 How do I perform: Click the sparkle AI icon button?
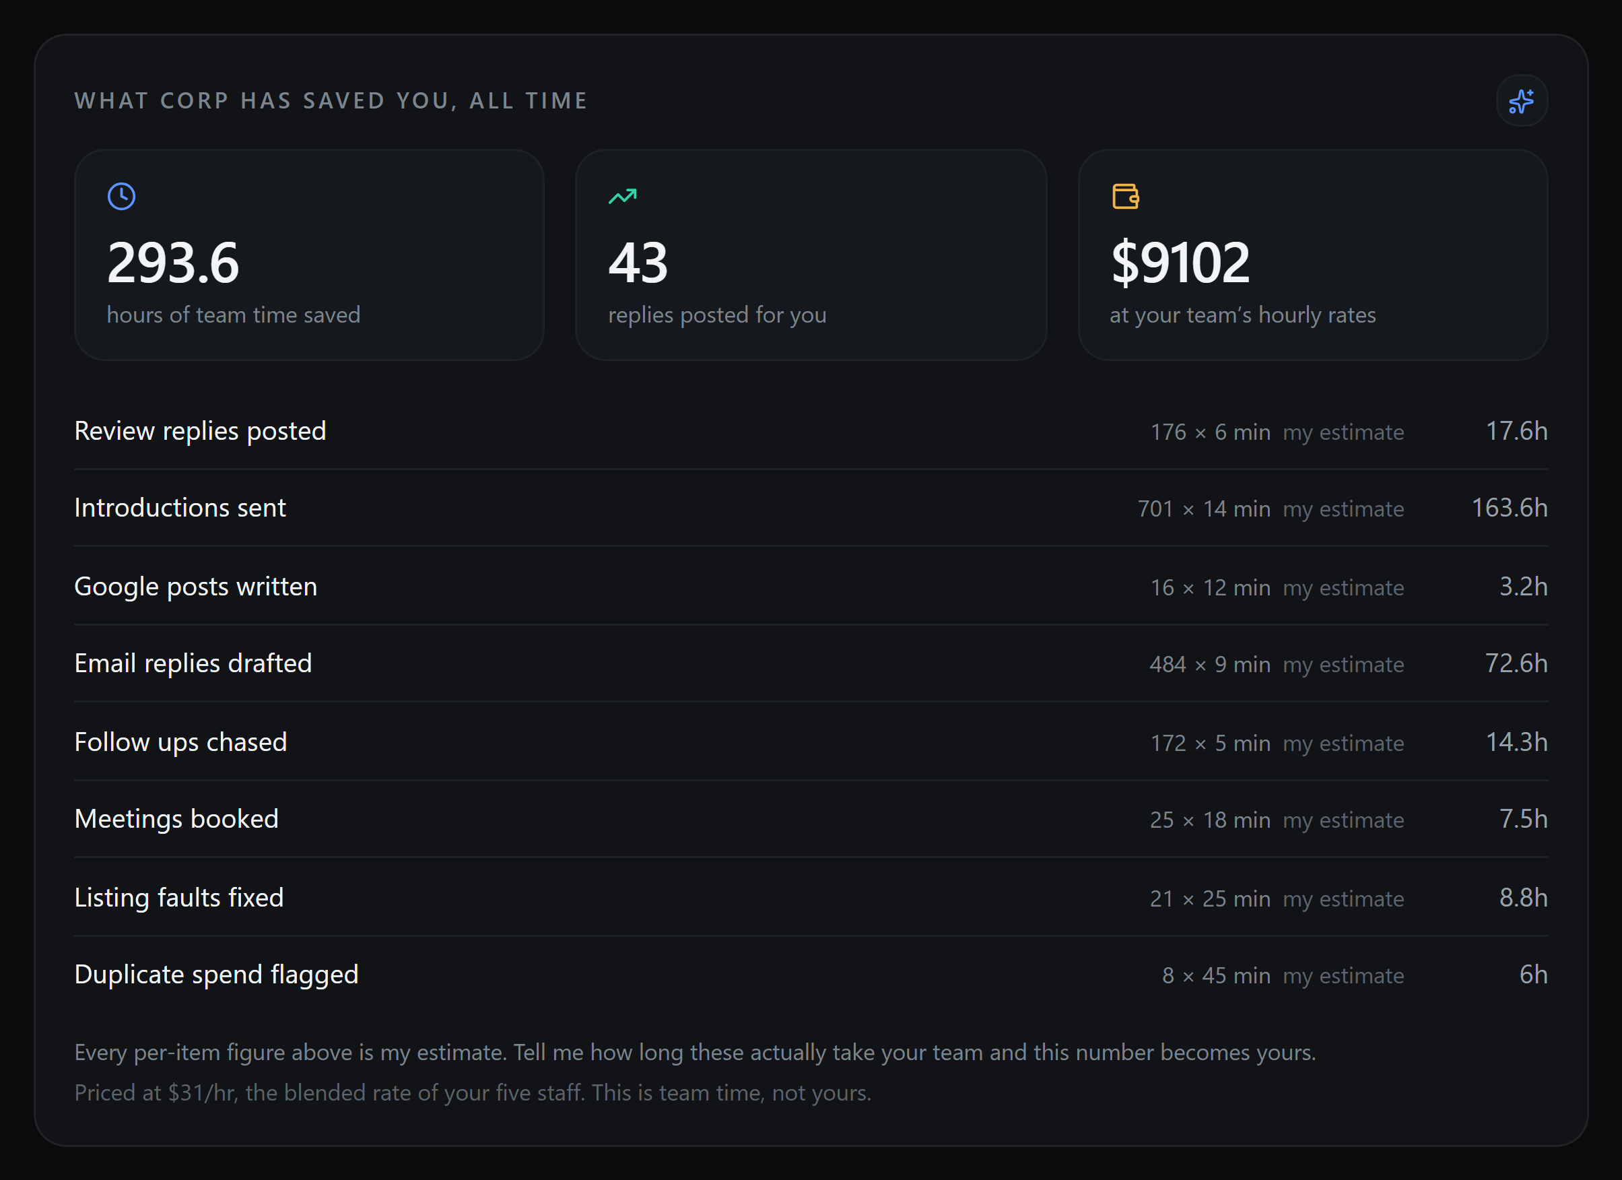pyautogui.click(x=1521, y=101)
